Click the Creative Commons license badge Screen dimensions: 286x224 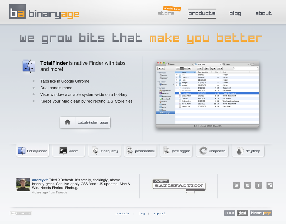(21, 213)
